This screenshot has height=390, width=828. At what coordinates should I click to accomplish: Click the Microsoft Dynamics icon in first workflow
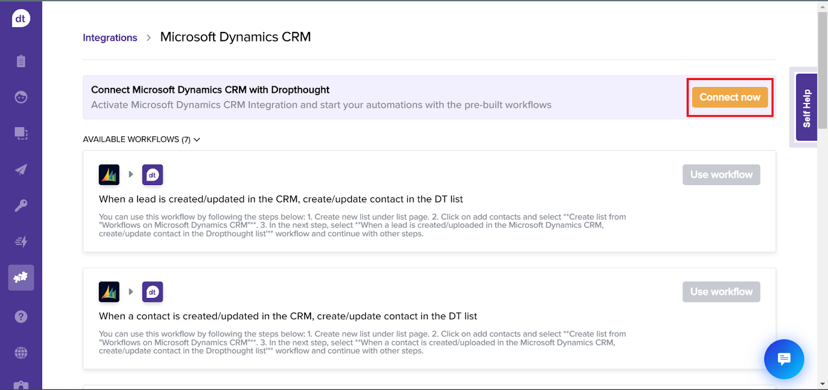click(109, 175)
